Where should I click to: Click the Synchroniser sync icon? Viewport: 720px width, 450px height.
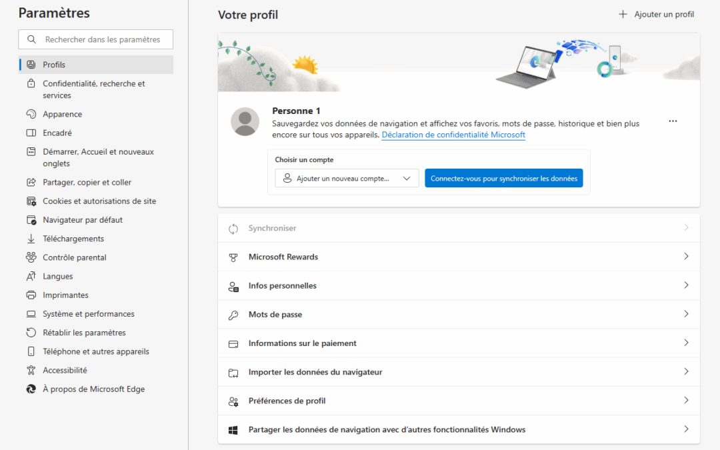233,229
